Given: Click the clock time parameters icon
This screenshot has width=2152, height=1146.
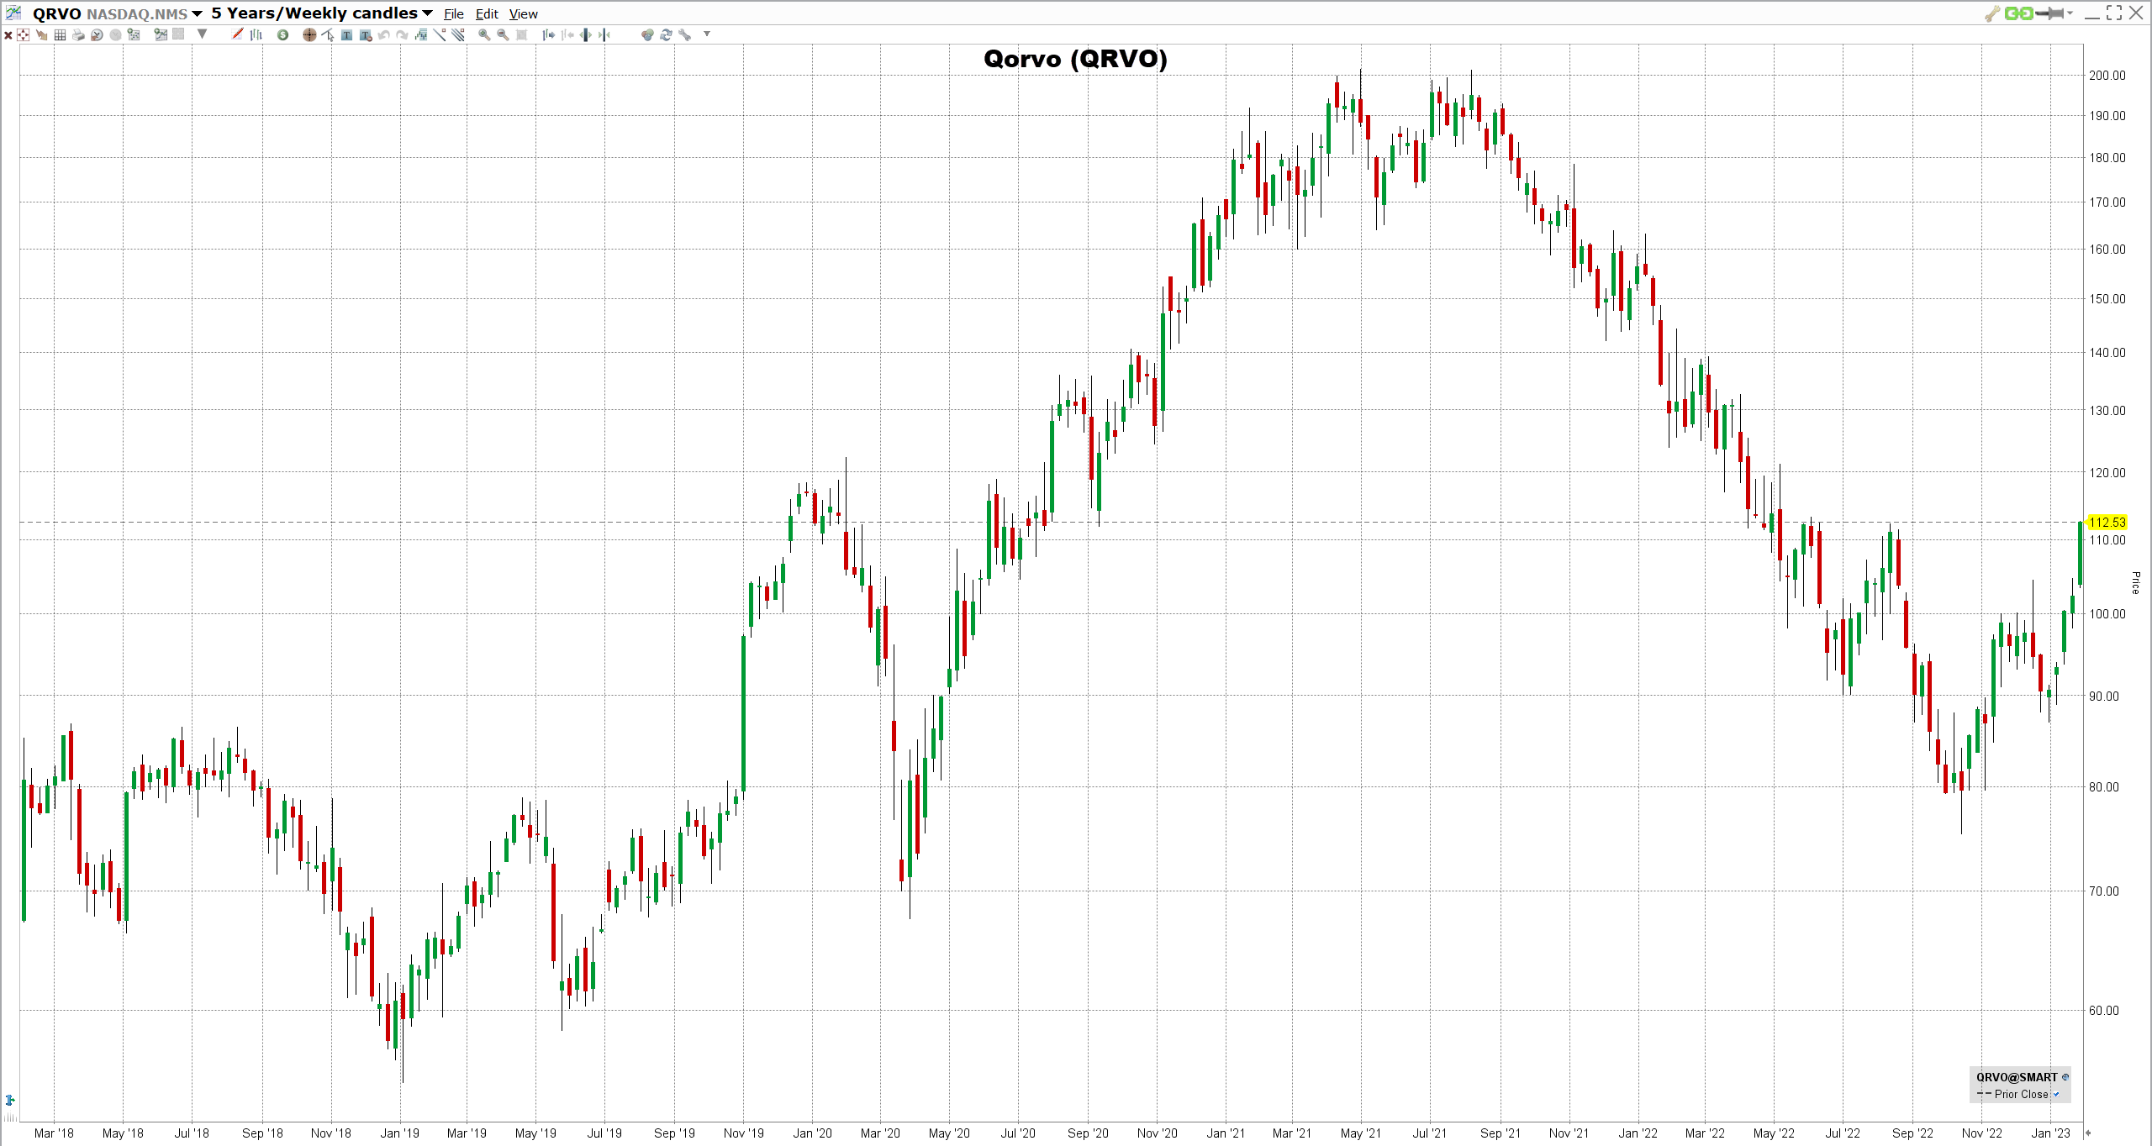Looking at the screenshot, I should 97,35.
